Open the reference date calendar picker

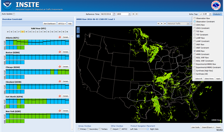tap(114, 14)
